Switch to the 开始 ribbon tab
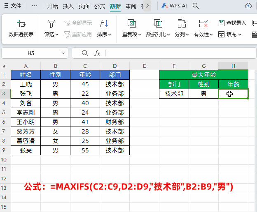Screen dimensions: 257x212 click(52, 6)
